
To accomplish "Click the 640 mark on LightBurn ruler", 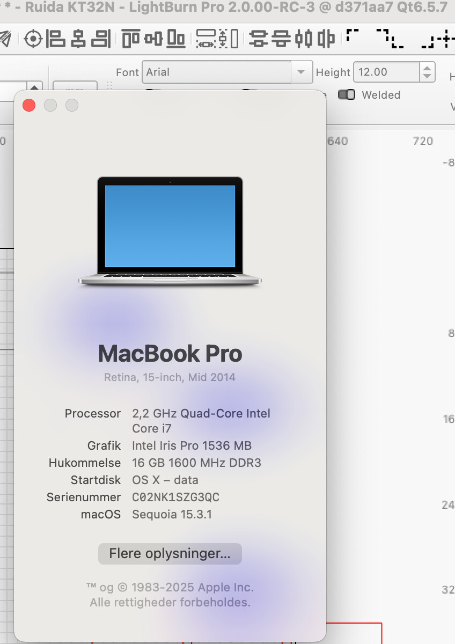I will (337, 141).
